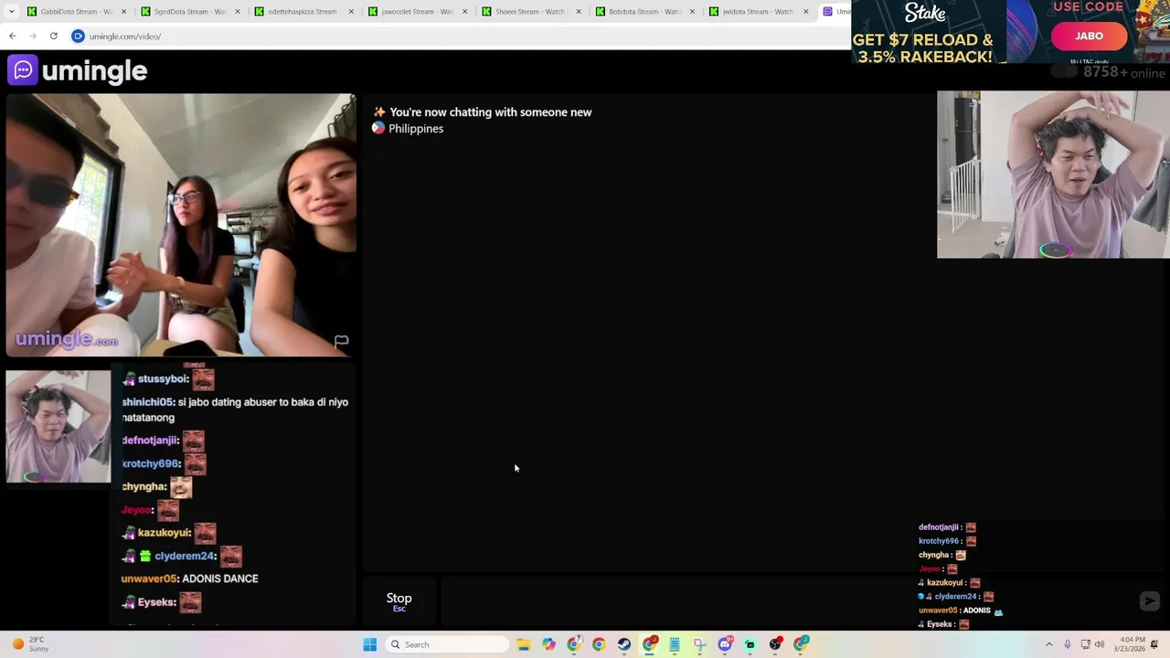Click the Stop button

pyautogui.click(x=399, y=600)
